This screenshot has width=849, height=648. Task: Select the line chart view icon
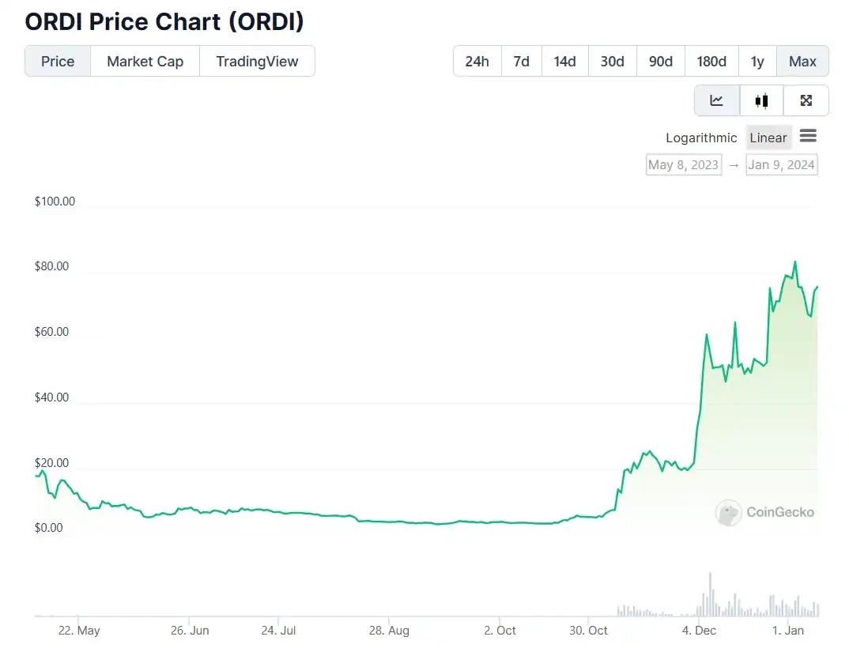point(717,100)
